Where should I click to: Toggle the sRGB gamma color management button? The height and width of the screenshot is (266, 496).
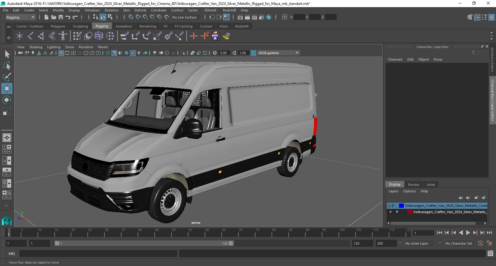pyautogui.click(x=253, y=53)
